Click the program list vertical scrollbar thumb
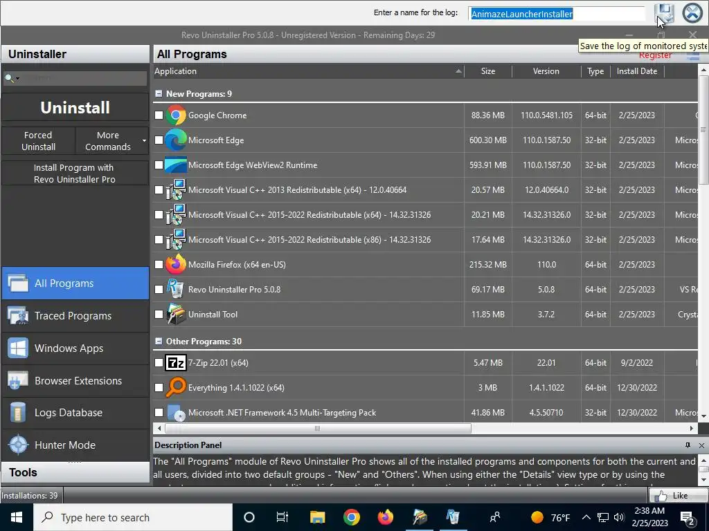Viewport: 709px width, 531px height. click(x=703, y=130)
